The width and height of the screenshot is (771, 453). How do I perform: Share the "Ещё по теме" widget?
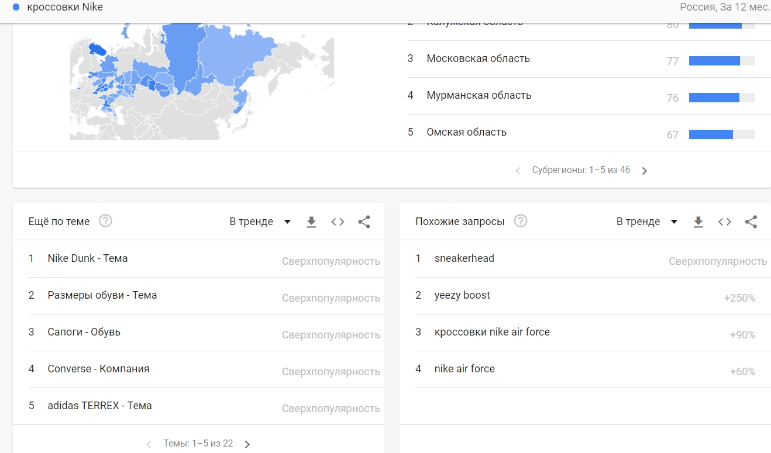click(364, 222)
